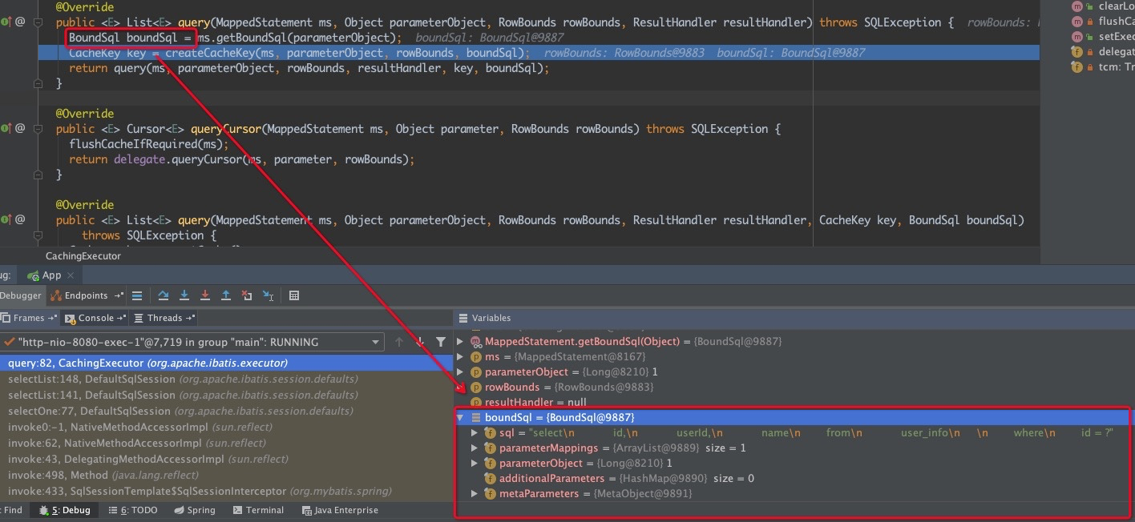This screenshot has width=1135, height=522.
Task: Click override gutter icon beside queryCursor method
Action: (5, 128)
